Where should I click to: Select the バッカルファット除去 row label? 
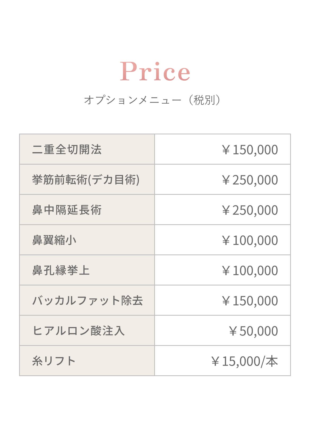coord(87,301)
